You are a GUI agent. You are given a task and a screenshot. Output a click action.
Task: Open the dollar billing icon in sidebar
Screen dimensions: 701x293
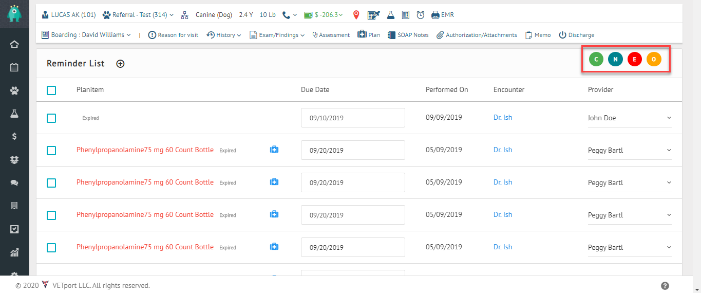pyautogui.click(x=14, y=137)
